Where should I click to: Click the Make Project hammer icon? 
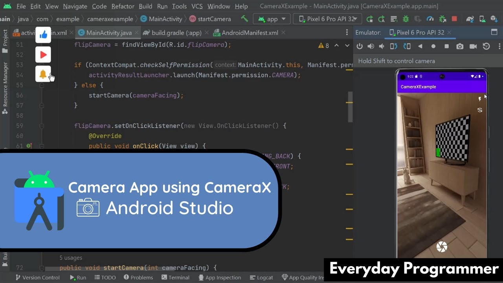coord(244,18)
